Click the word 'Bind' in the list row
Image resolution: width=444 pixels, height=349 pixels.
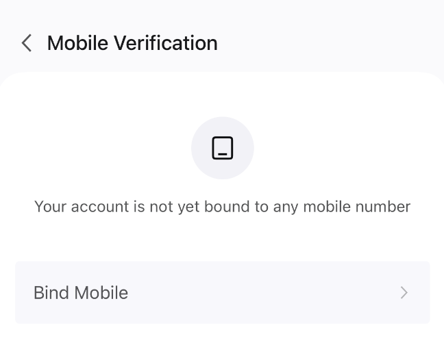coord(51,292)
